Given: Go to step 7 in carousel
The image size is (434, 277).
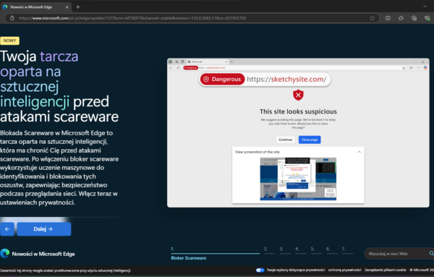Looking at the screenshot, I should coord(347,250).
